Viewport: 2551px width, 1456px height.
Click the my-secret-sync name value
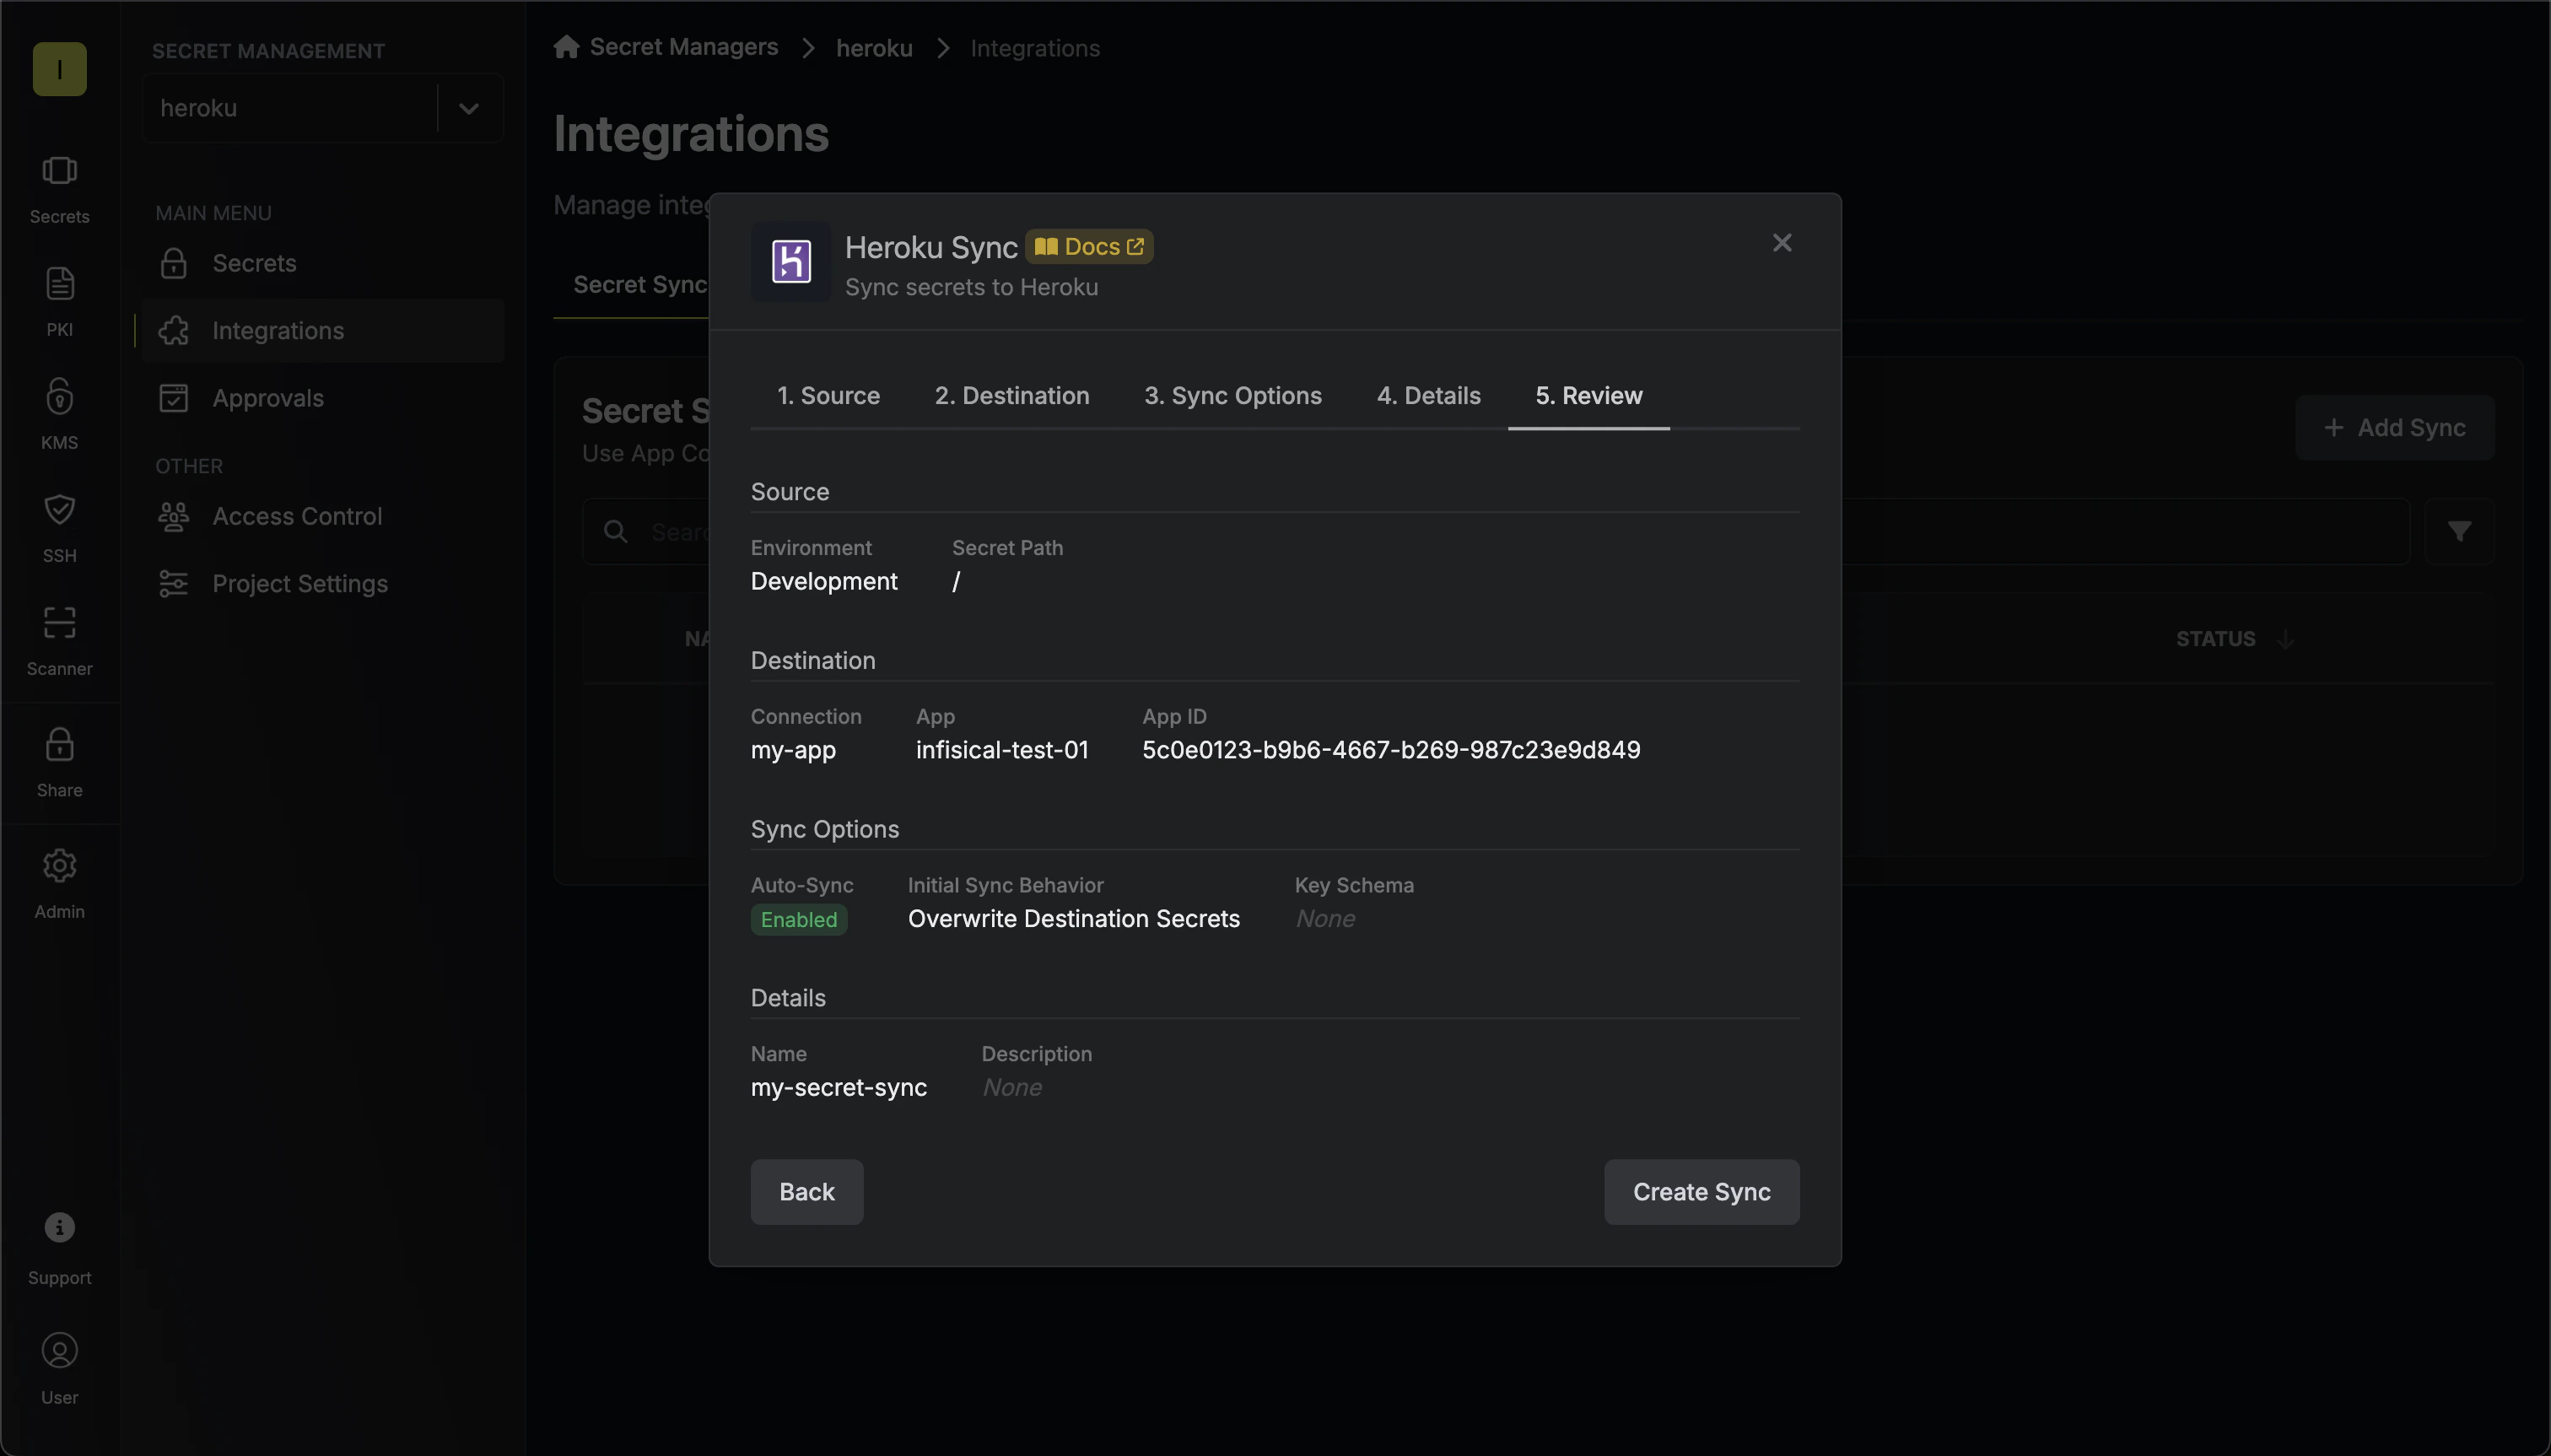click(839, 1088)
